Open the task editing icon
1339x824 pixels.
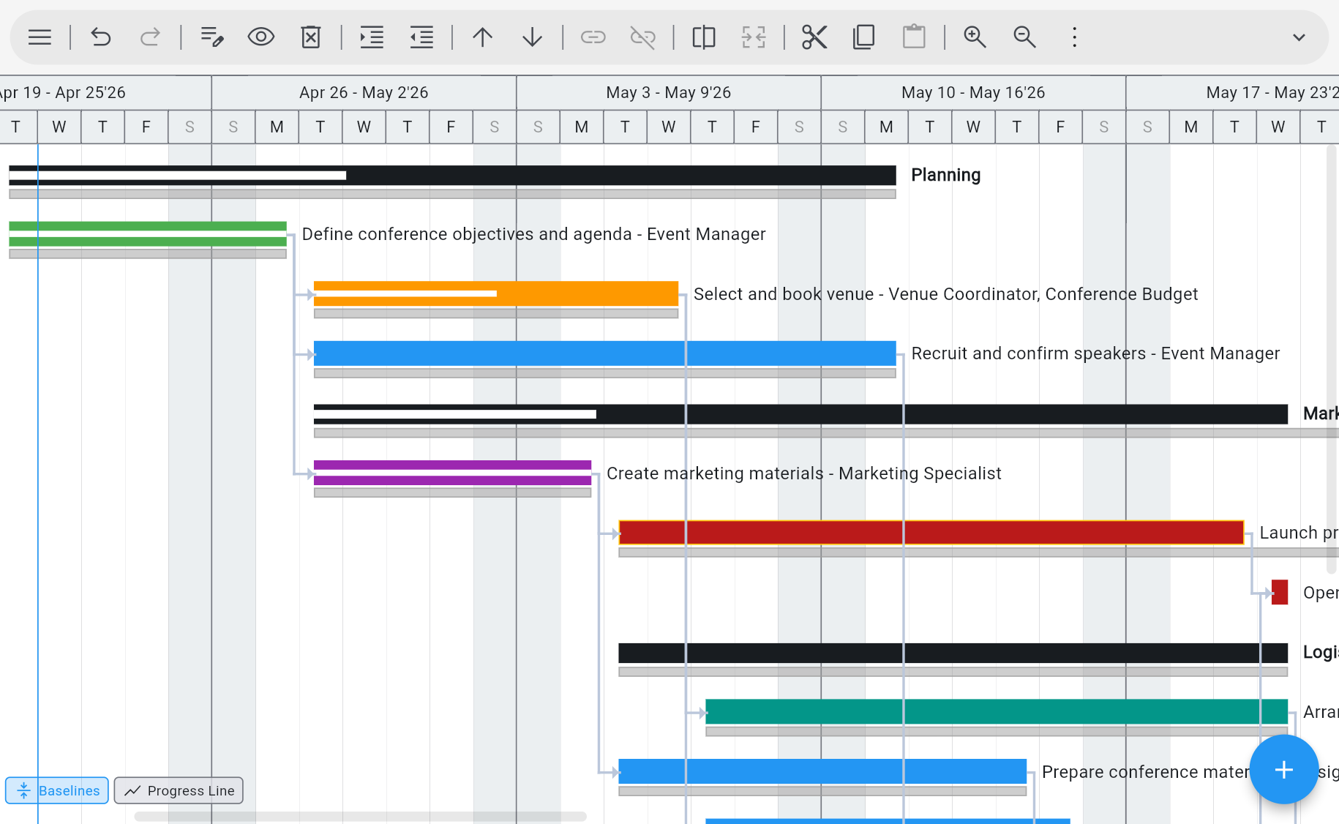[x=211, y=37]
